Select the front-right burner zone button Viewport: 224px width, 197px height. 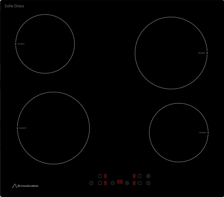tap(140, 183)
